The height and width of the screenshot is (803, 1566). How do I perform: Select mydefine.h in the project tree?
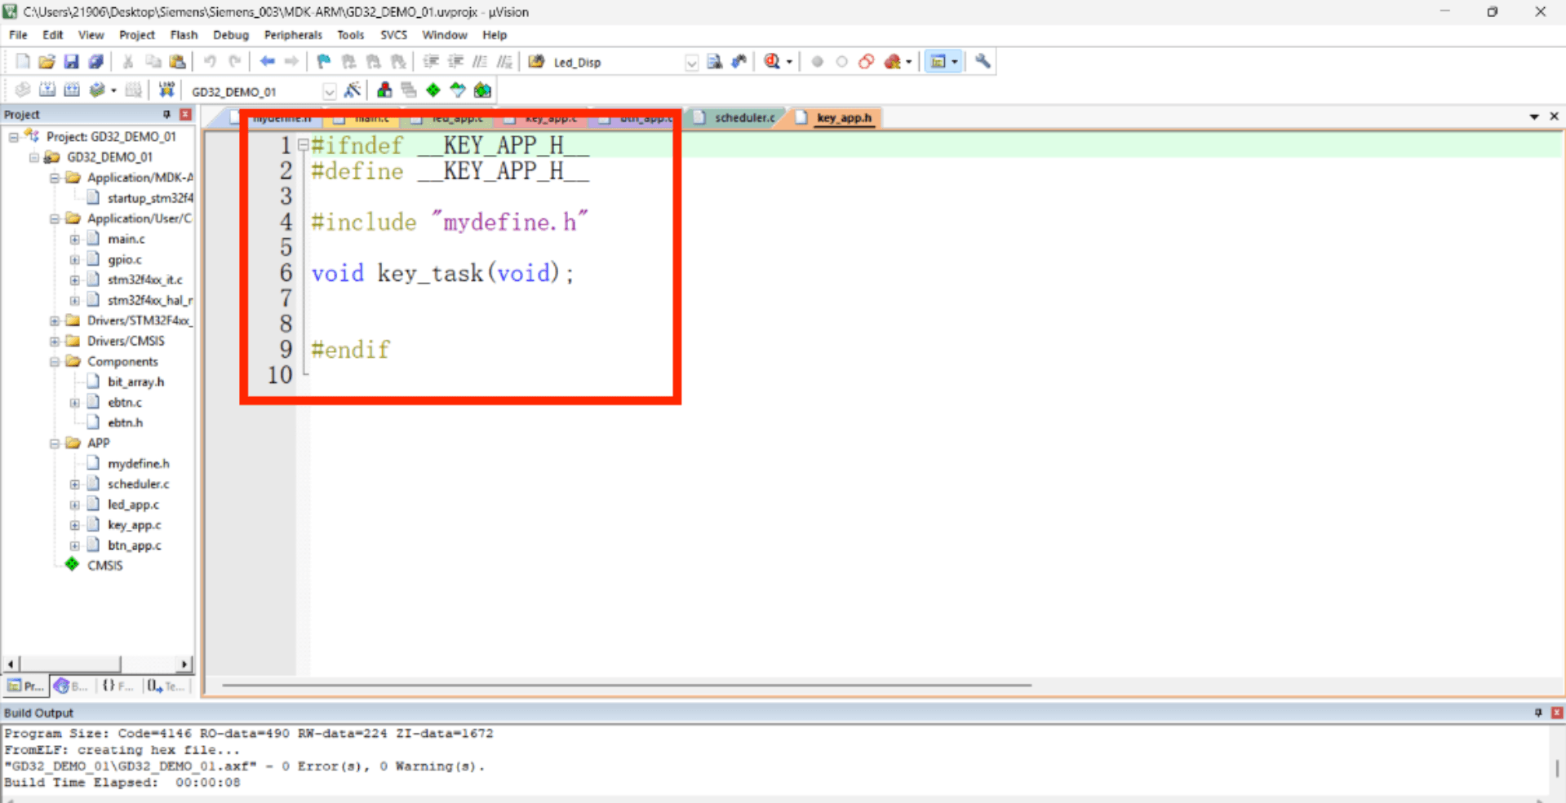tap(139, 464)
